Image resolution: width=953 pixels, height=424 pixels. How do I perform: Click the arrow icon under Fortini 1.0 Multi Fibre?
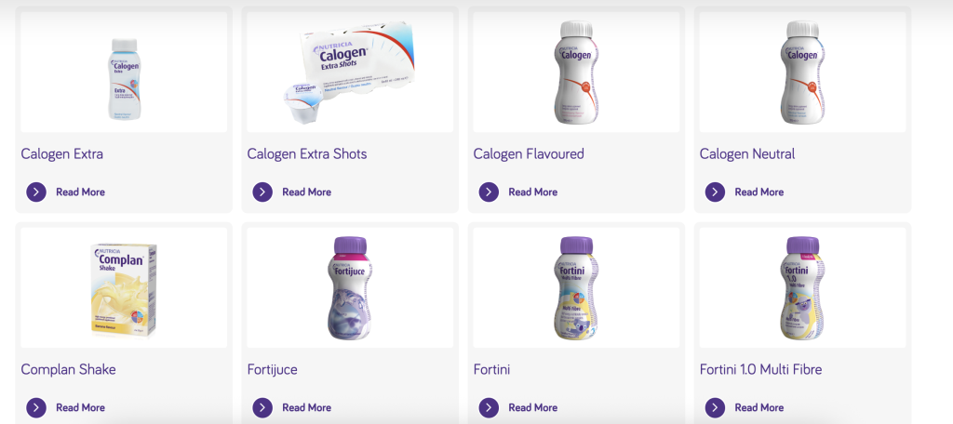[715, 407]
